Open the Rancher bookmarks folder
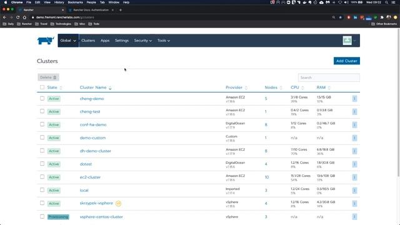400x225 pixels. pos(24,24)
